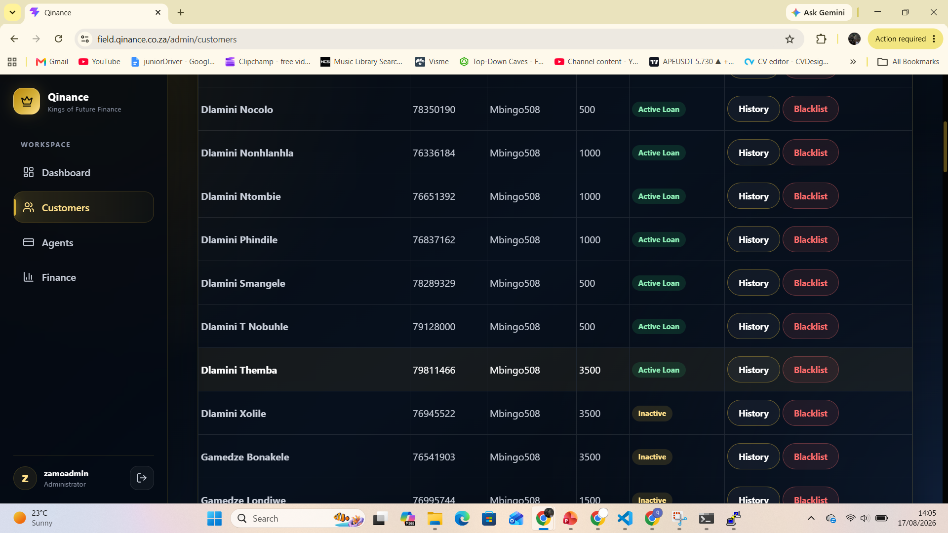Viewport: 948px width, 533px height.
Task: Open the tab search dropdown arrow
Action: coord(12,12)
